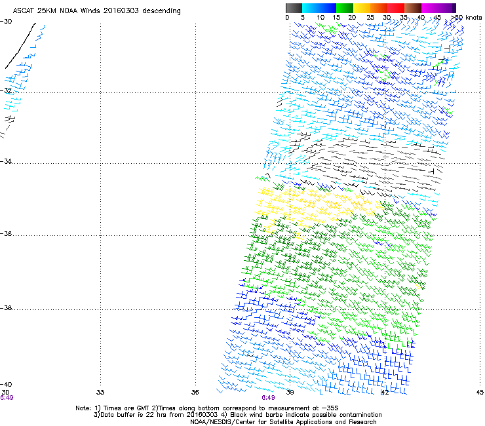The width and height of the screenshot is (485, 426).
Task: Click the magenta-purple 40-50 knot legend segment
Action: [438, 8]
